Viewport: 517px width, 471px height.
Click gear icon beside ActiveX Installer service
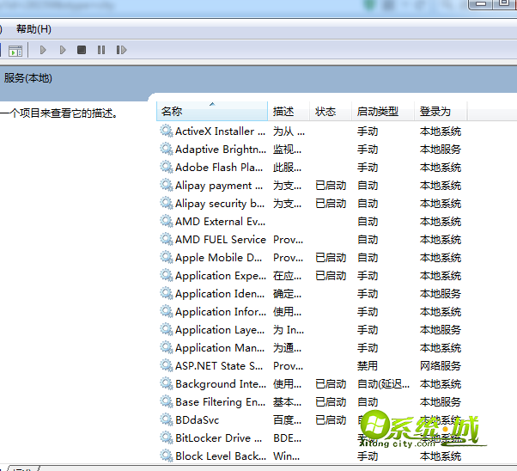pos(167,132)
